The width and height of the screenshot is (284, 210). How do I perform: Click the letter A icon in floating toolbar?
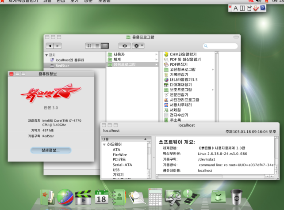(235, 8)
